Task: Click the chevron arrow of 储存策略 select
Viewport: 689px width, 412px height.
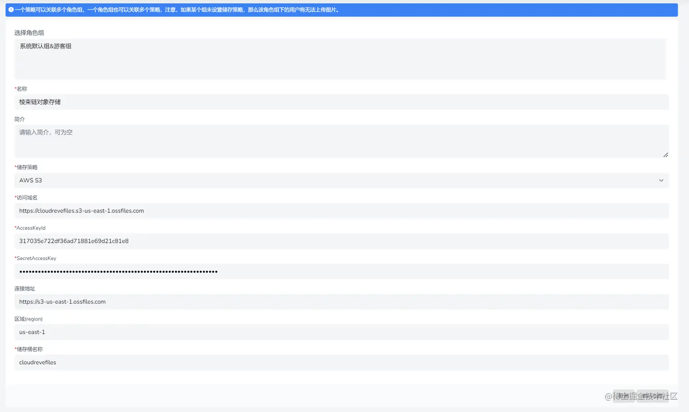Action: coord(661,180)
